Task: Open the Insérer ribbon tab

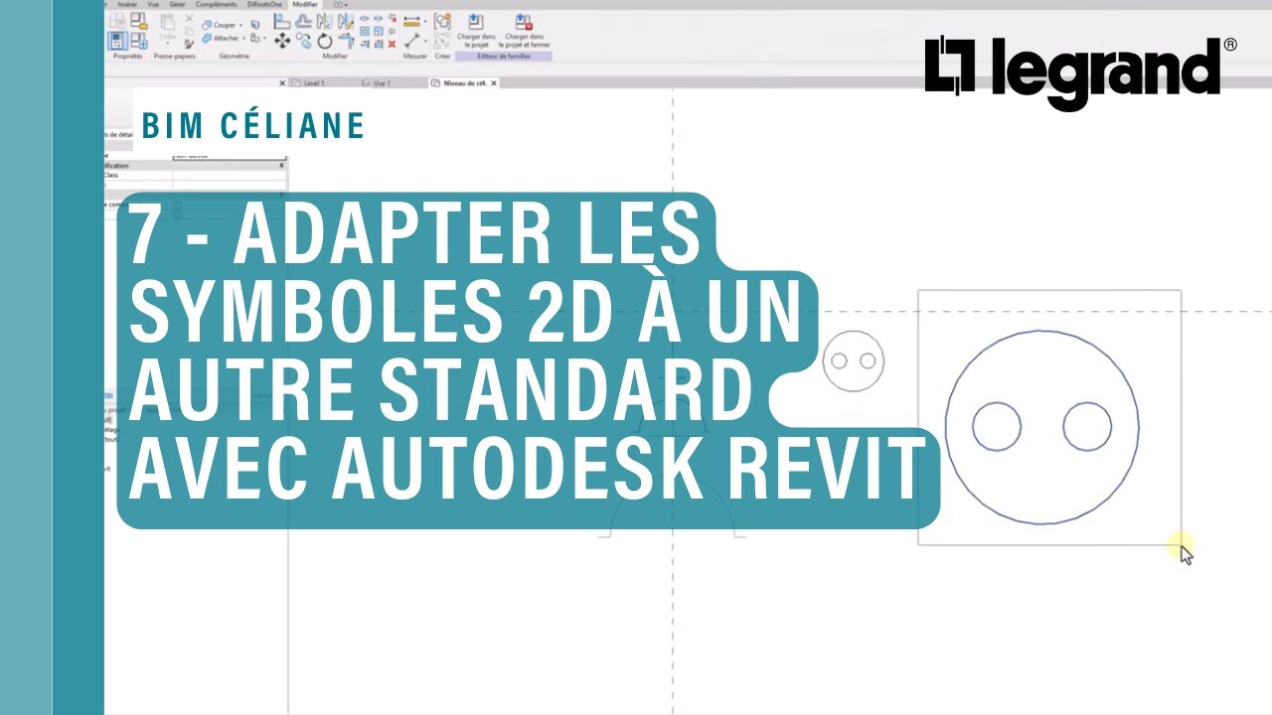Action: pyautogui.click(x=127, y=4)
